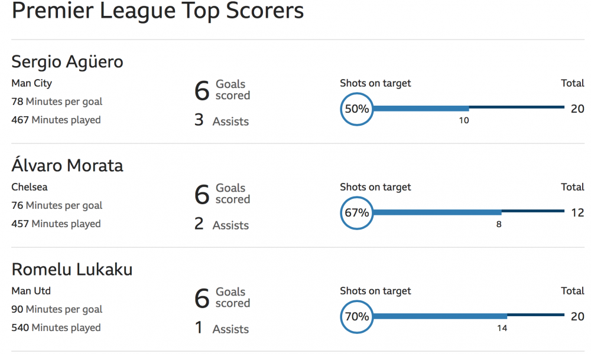This screenshot has height=354, width=591.
Task: Click Lukaku's 70% shots-on-target circle
Action: [356, 317]
